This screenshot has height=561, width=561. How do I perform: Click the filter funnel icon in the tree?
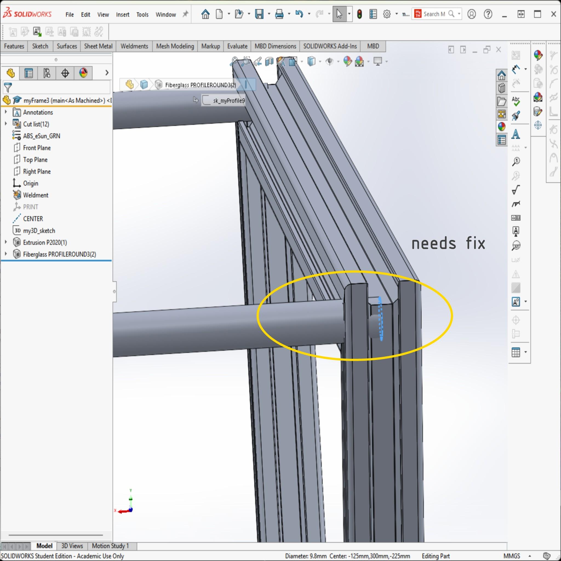coord(8,87)
